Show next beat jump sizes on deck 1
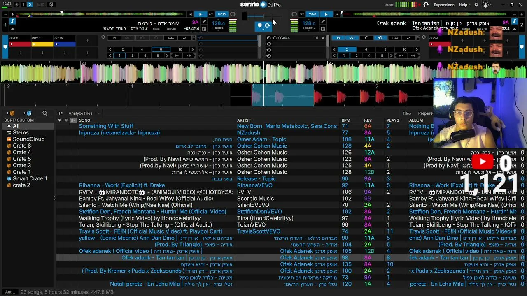The width and height of the screenshot is (527, 296). [167, 55]
